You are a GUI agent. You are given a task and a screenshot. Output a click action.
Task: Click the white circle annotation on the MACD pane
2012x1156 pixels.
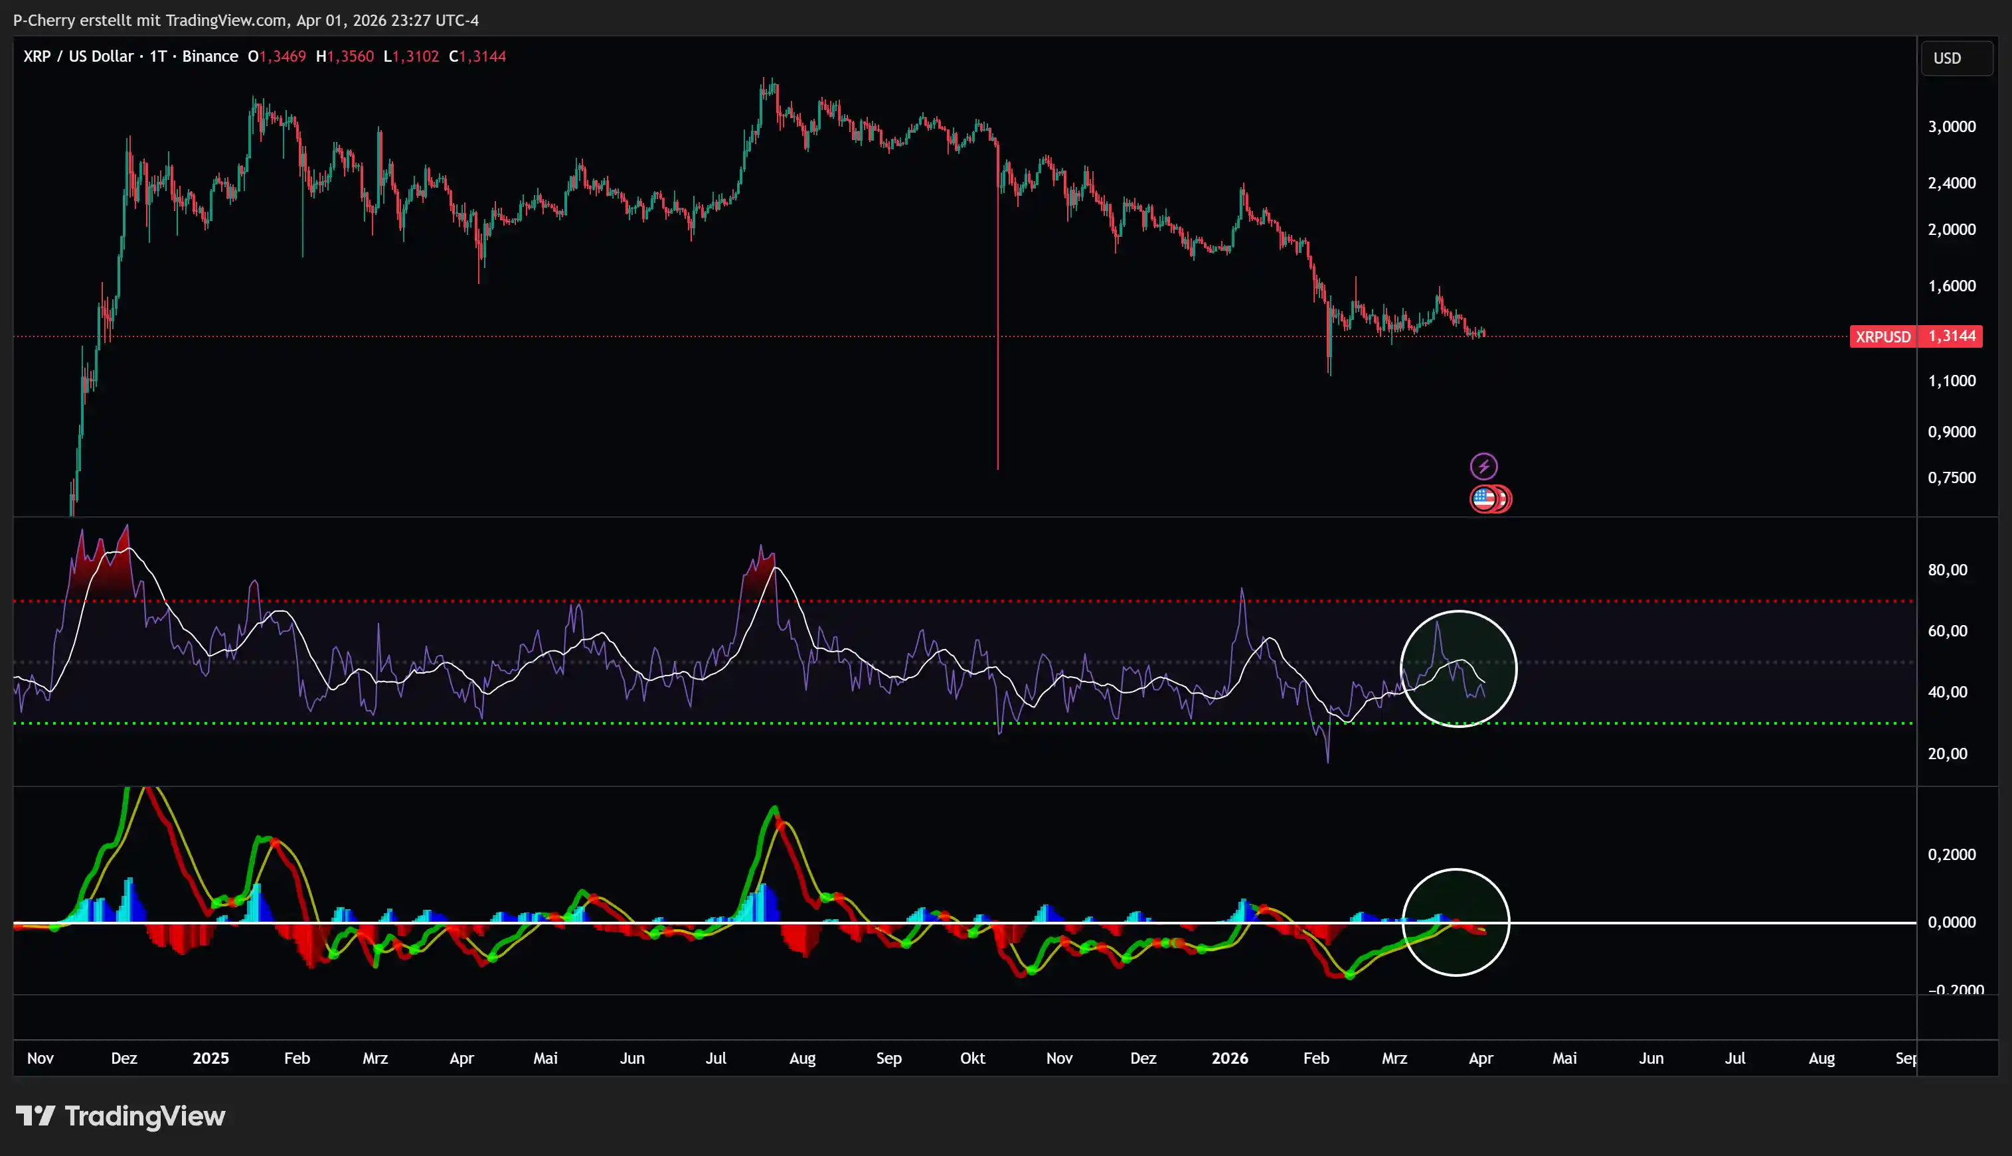click(x=1457, y=922)
